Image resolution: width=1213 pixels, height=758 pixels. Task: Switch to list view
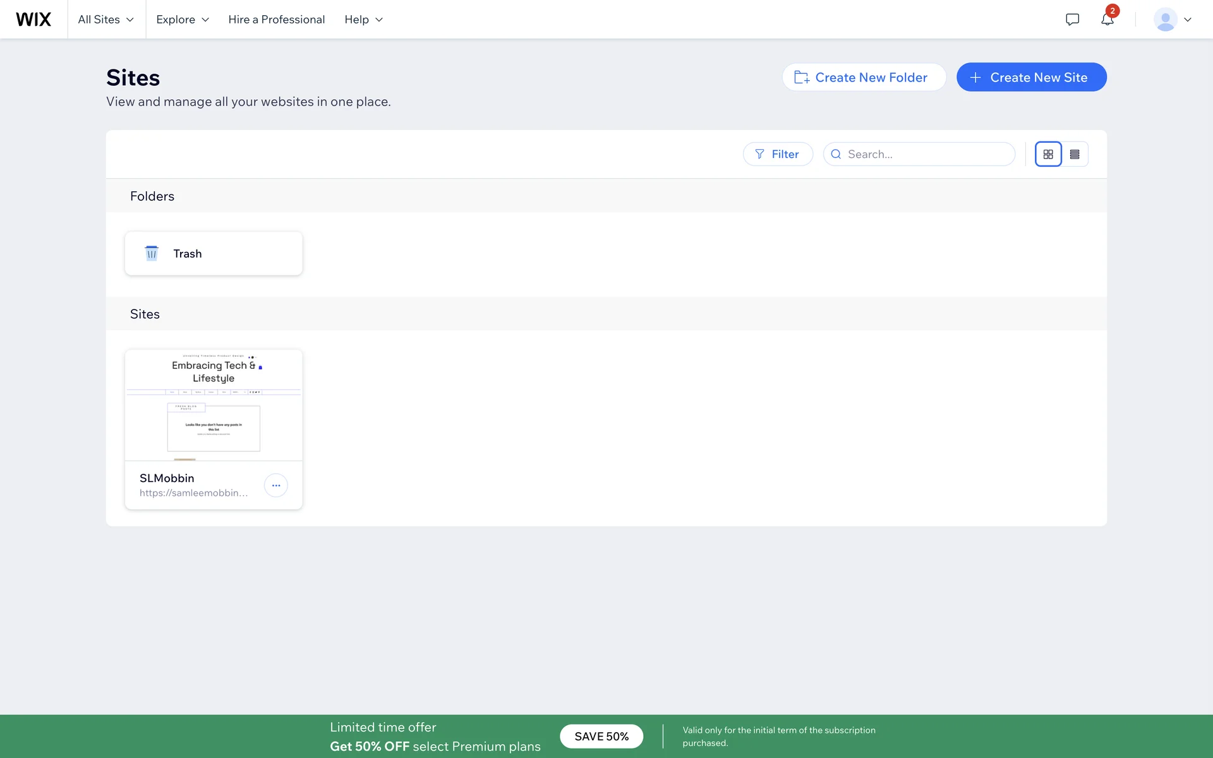1075,154
